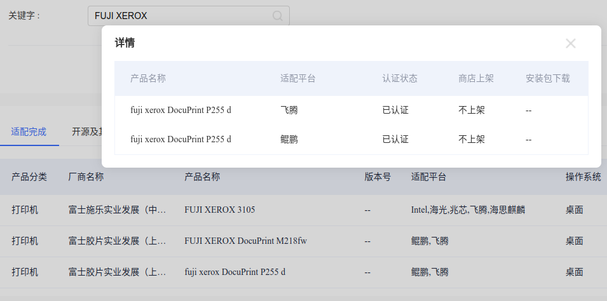Select the FUJI XEROX 3105 product row
This screenshot has width=607, height=301.
click(x=304, y=210)
